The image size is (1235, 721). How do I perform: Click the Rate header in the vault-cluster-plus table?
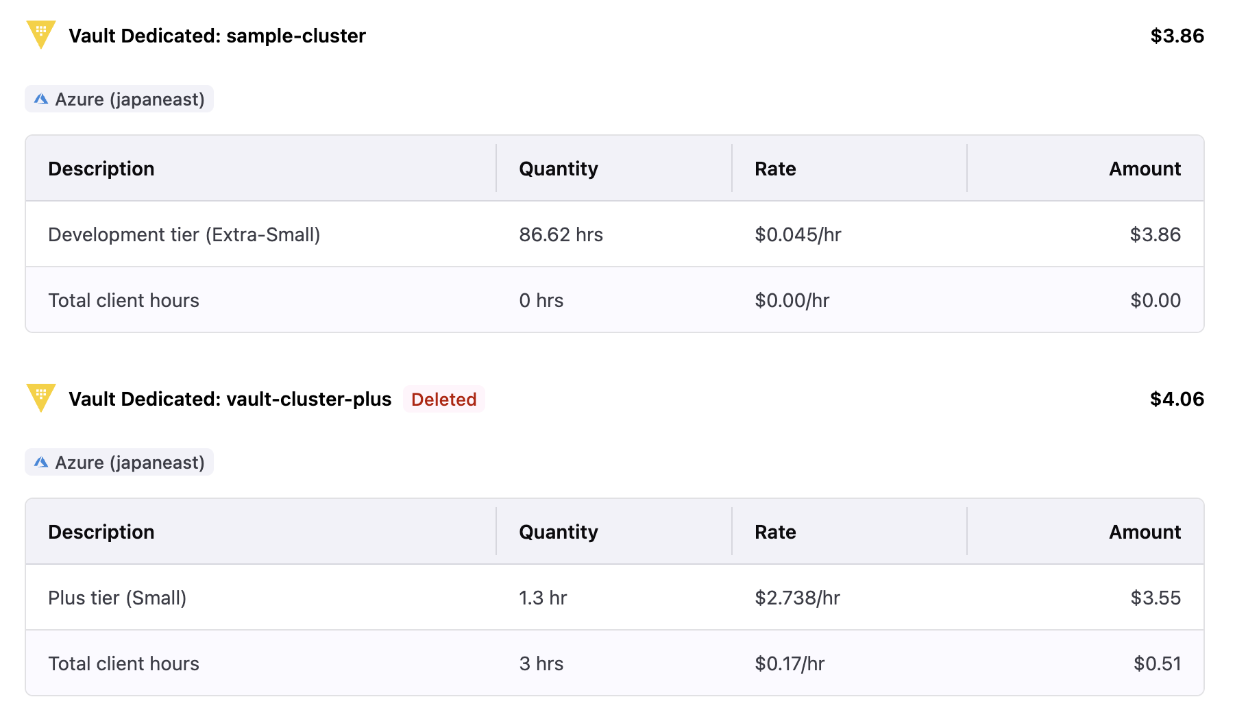[775, 532]
